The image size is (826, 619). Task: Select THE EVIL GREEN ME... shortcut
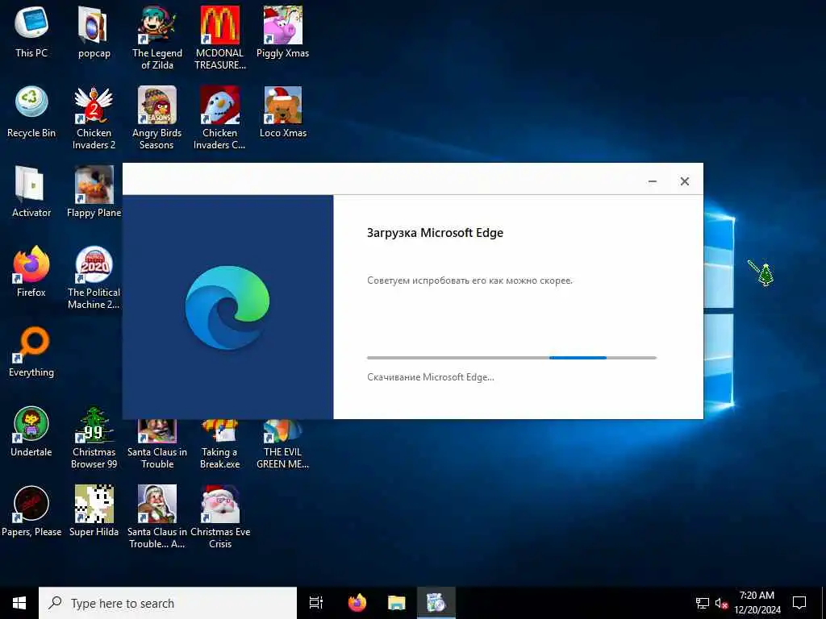(x=283, y=445)
